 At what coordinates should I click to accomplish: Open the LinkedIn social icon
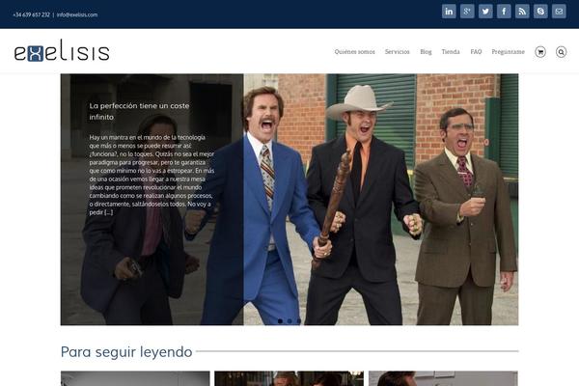pos(449,12)
